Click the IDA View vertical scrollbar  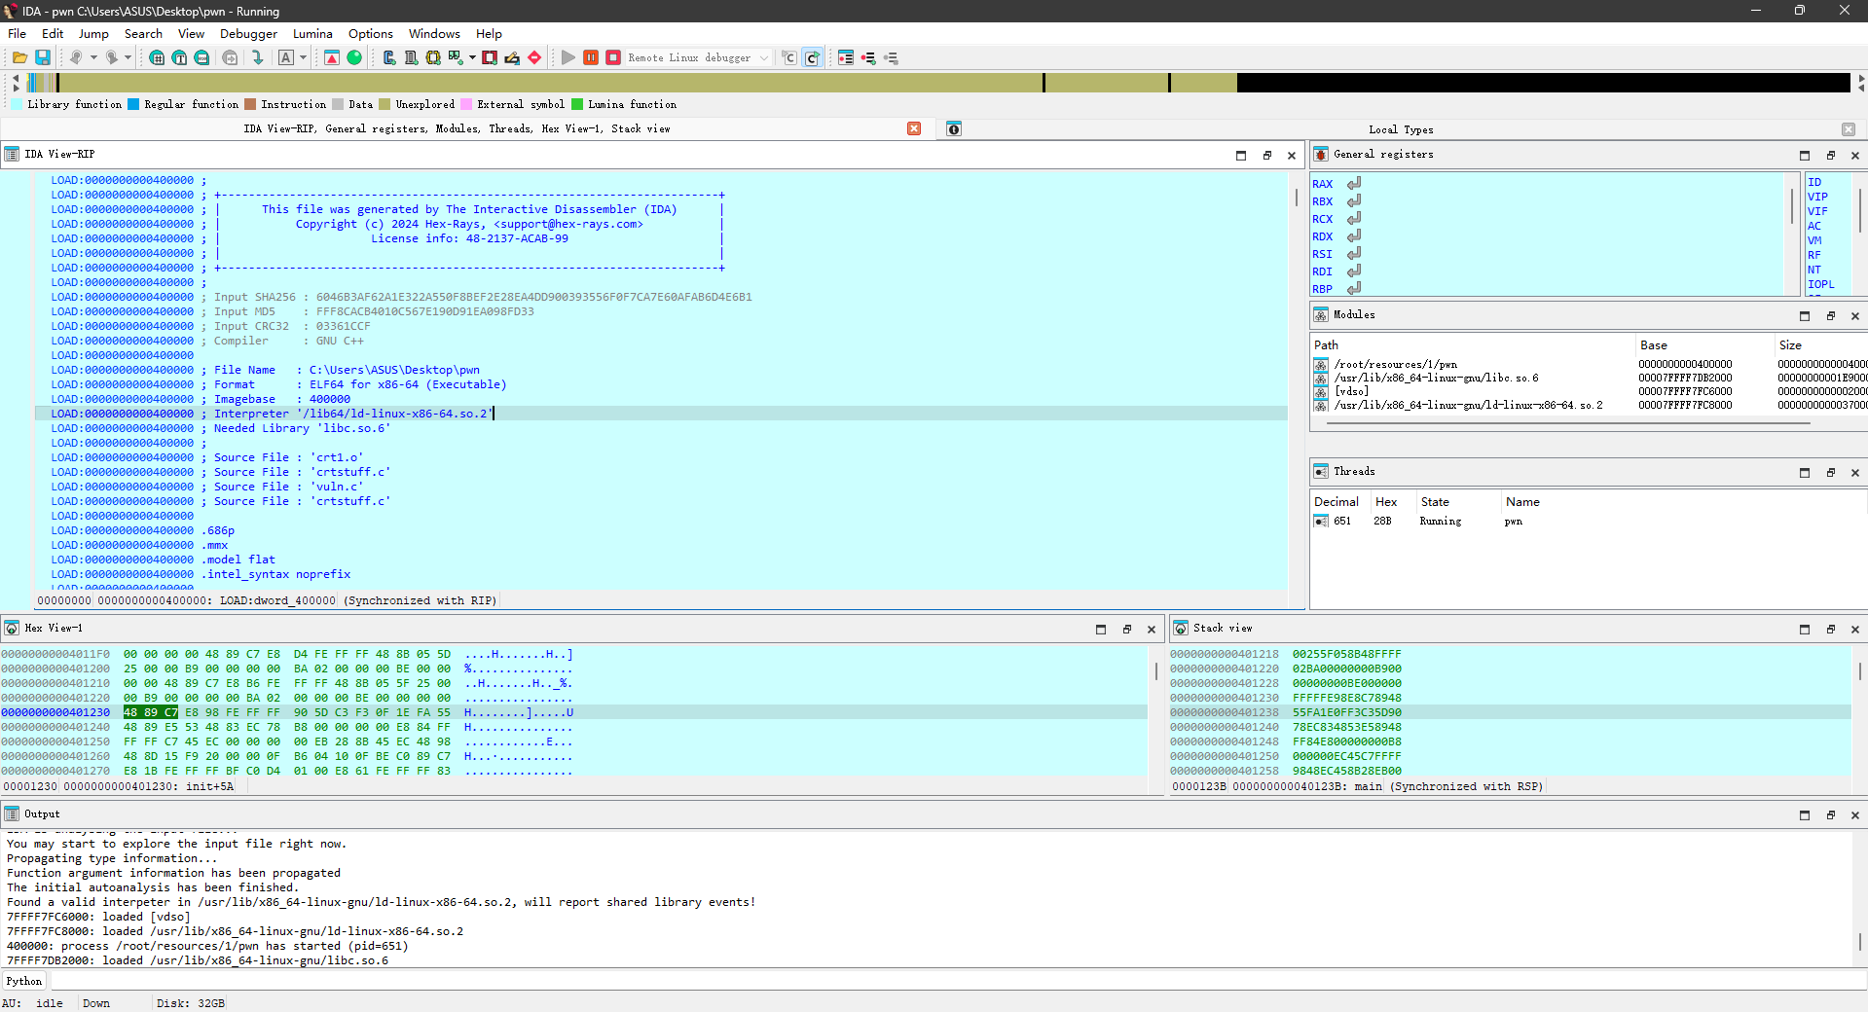(x=1297, y=379)
